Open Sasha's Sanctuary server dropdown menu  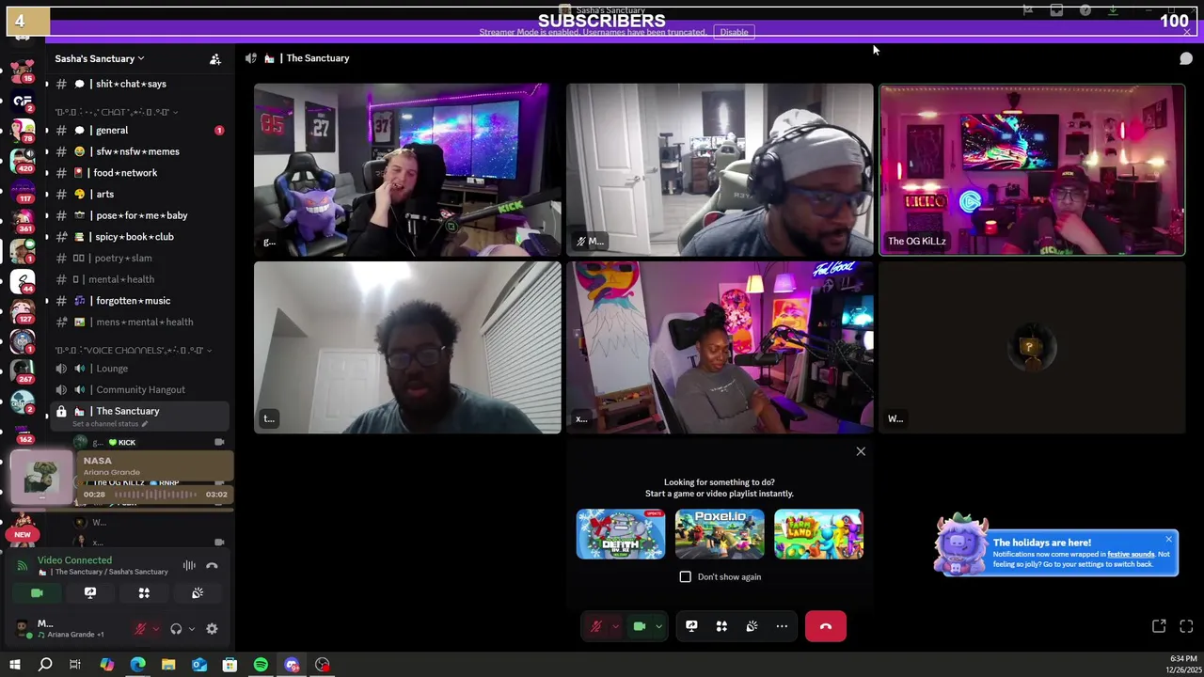click(100, 58)
